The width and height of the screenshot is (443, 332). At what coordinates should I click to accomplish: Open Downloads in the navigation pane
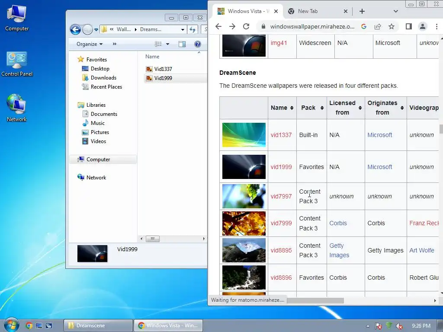(x=103, y=78)
